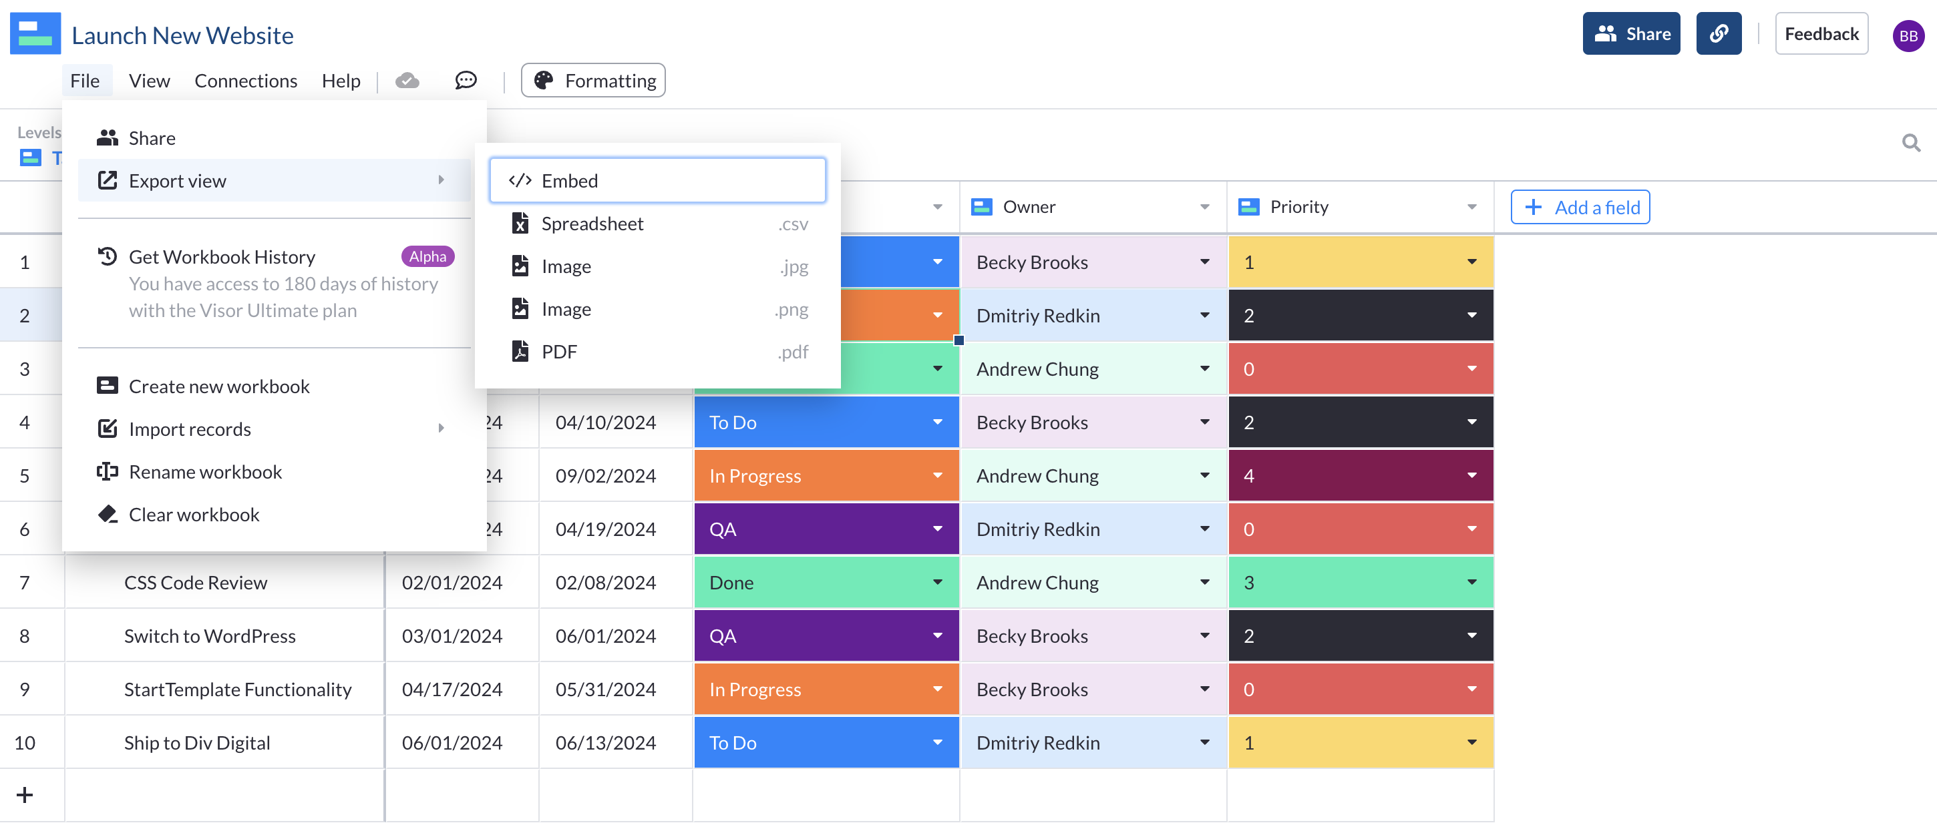The height and width of the screenshot is (825, 1937).
Task: Click the search magnifier icon
Action: click(1910, 143)
